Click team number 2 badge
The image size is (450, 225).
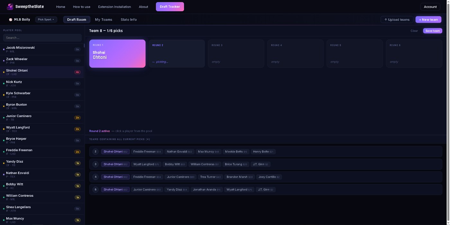95,152
